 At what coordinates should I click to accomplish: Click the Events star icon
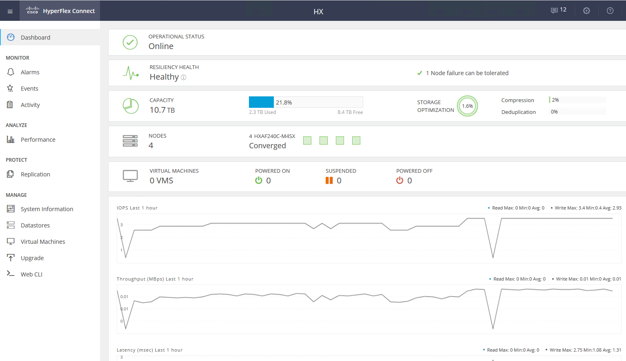tap(10, 88)
